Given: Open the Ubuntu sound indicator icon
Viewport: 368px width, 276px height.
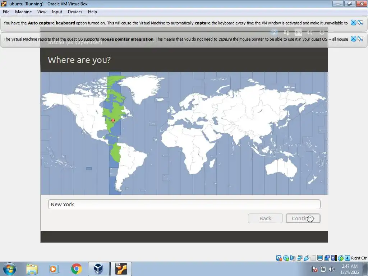Looking at the screenshot, I should 310,32.
